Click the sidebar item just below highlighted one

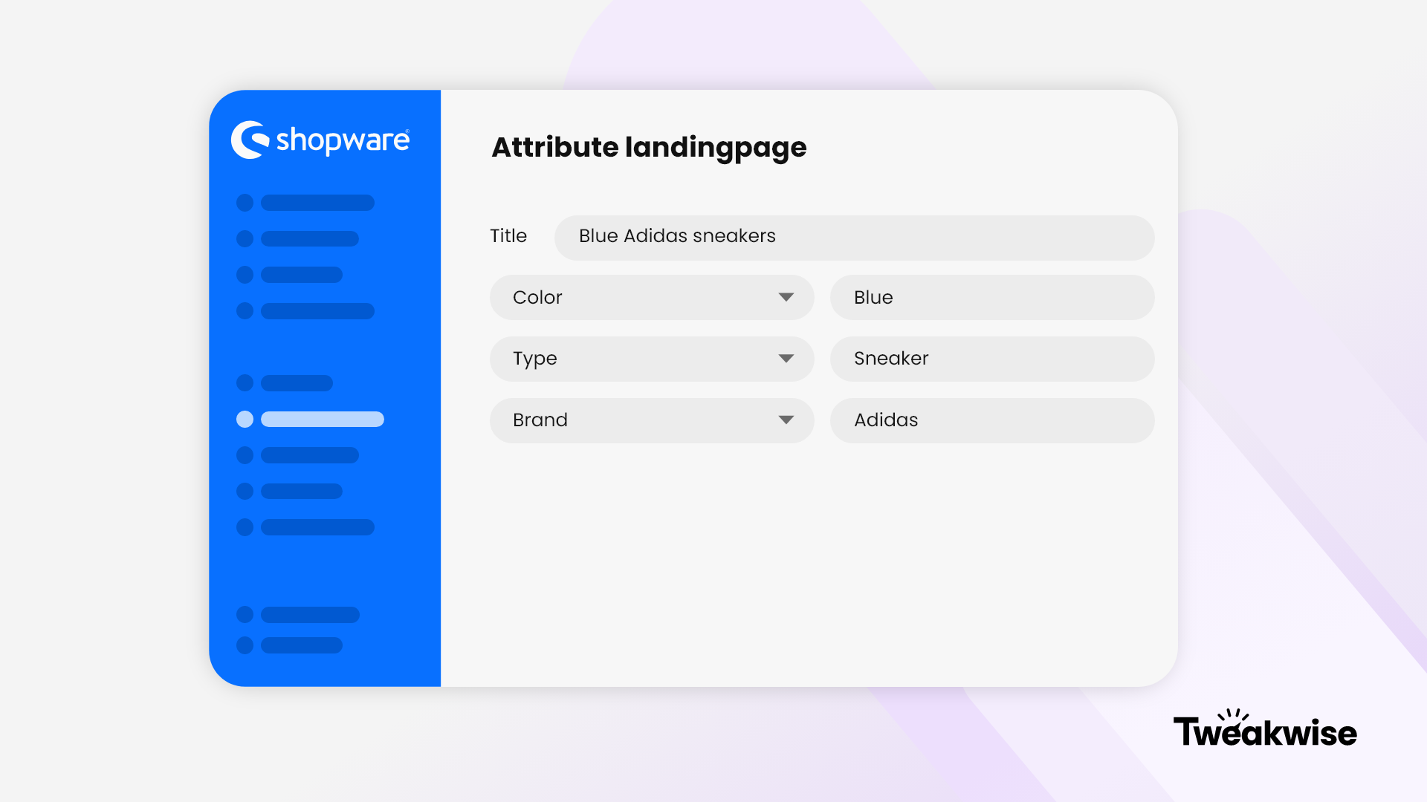click(309, 455)
